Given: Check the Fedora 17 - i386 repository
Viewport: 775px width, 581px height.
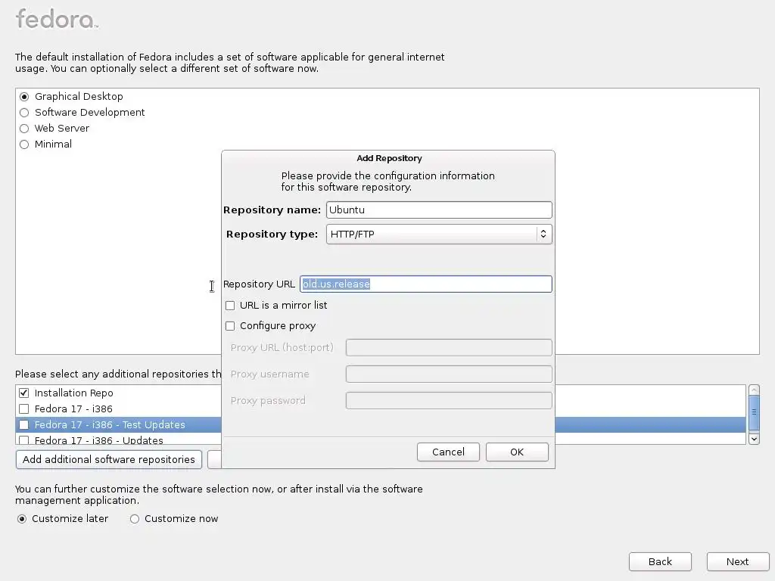Looking at the screenshot, I should tap(23, 409).
